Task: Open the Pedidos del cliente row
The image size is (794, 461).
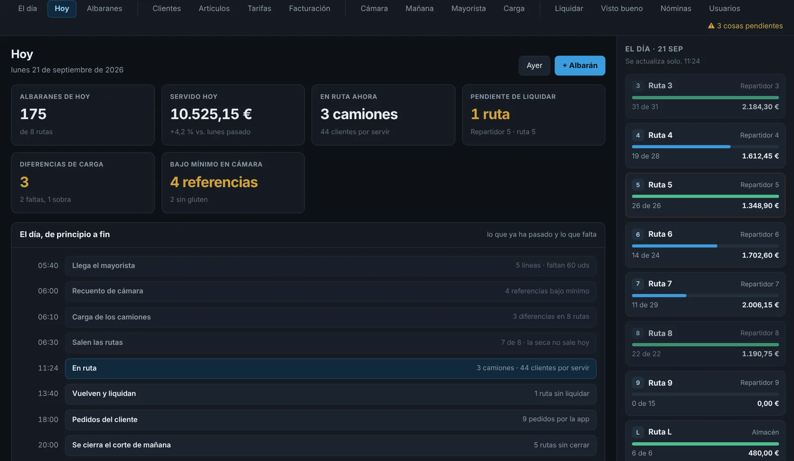Action: (330, 420)
